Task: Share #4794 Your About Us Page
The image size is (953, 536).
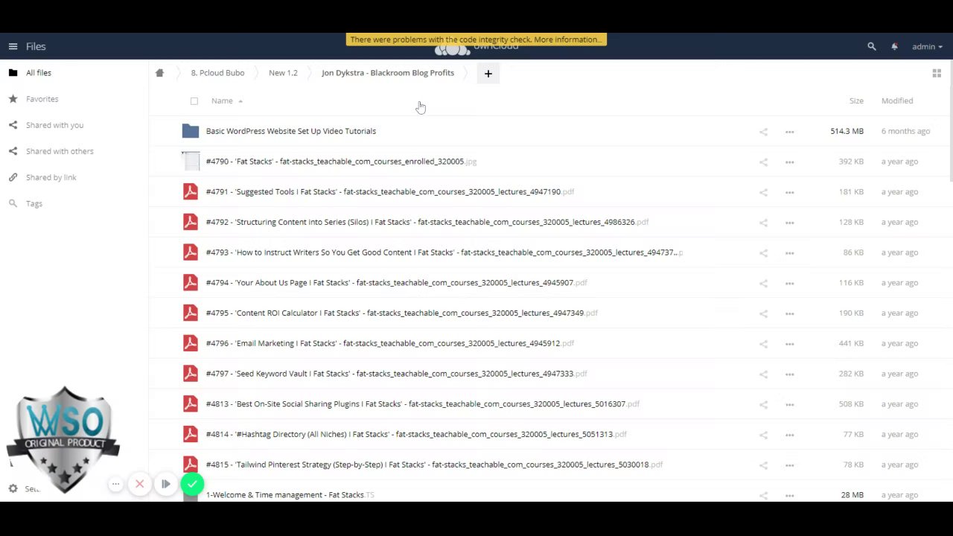Action: point(763,283)
